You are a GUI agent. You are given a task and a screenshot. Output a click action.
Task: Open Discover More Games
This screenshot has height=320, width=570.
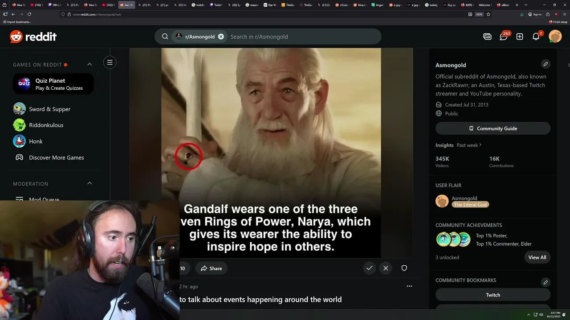pos(56,157)
